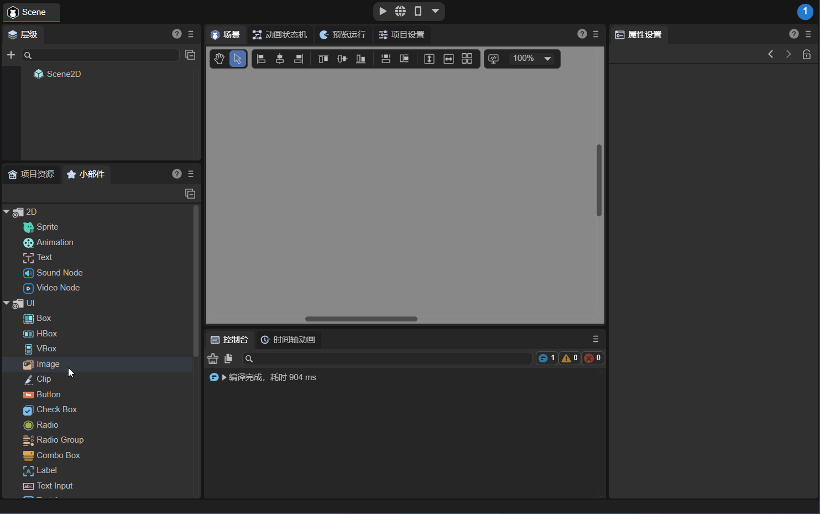Screen dimensions: 820x514
Task: Select the Button widget in list
Action: tap(49, 394)
